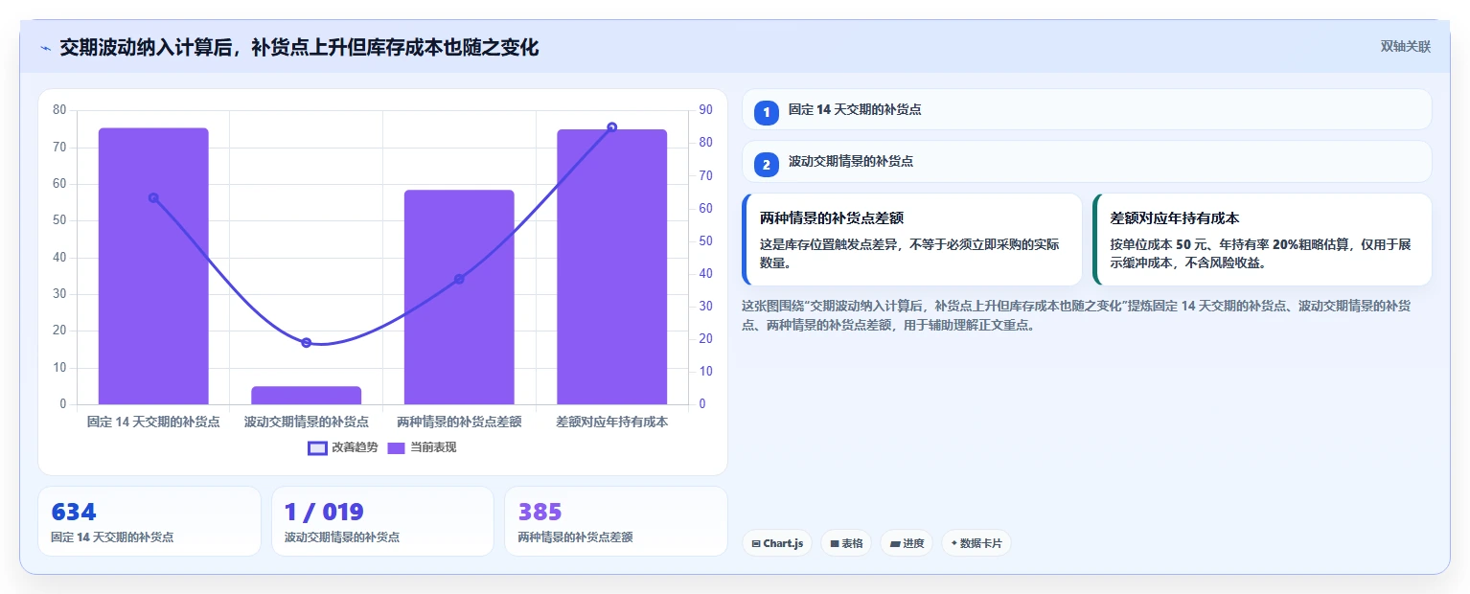Open list row 波动交期情景的补货点
Viewport: 1470px width, 594px height.
pos(1087,162)
